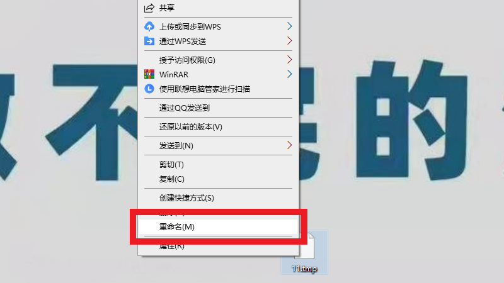Select 通过QQ发送到 menu entry
504x283 pixels.
[x=218, y=108]
